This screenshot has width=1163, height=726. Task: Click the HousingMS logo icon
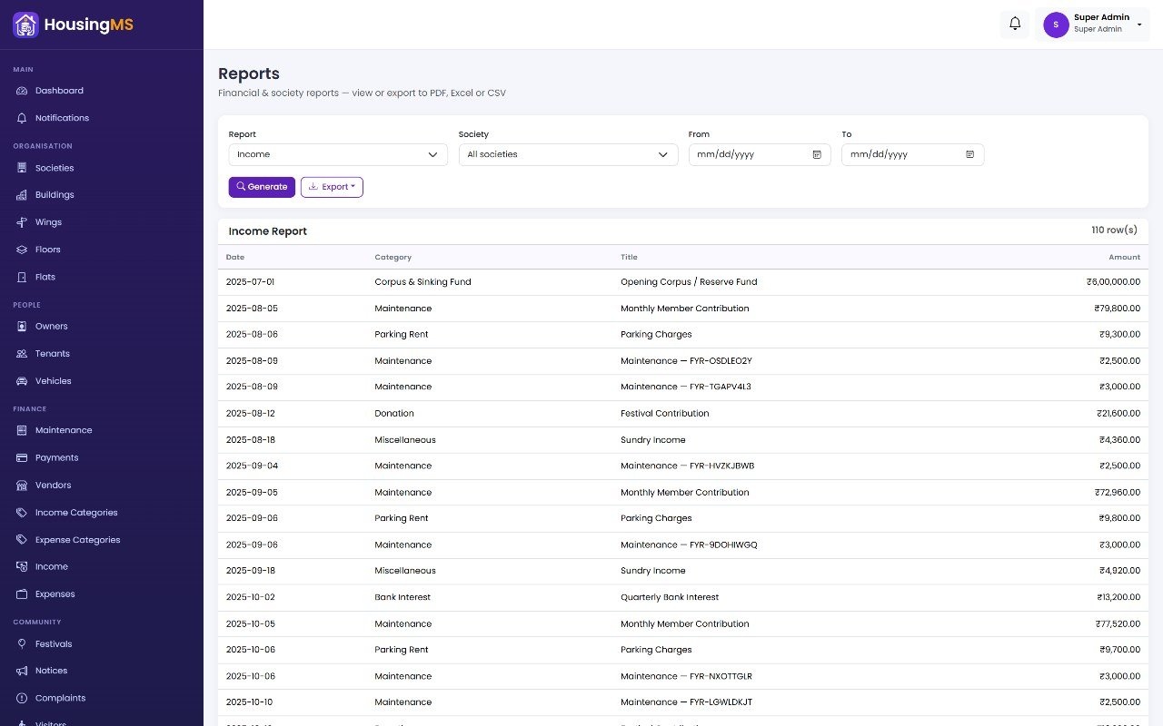coord(25,25)
